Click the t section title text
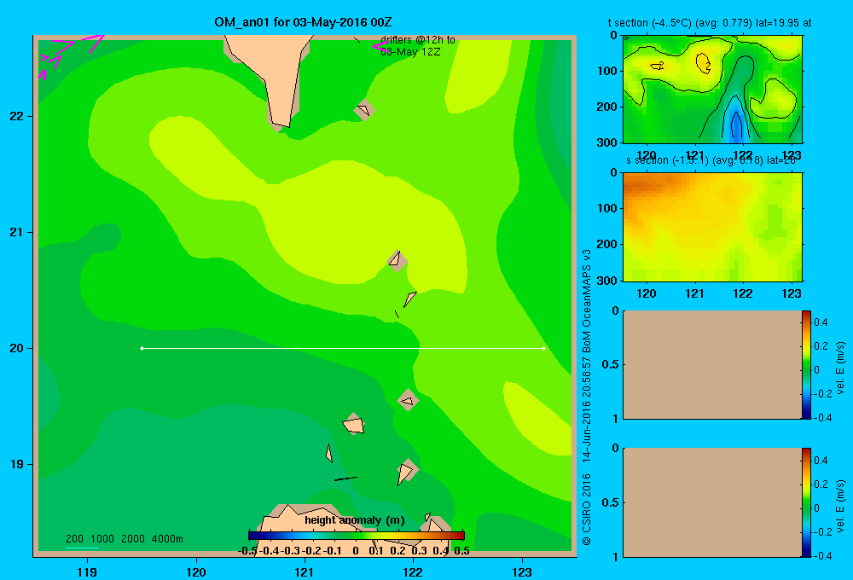 point(710,23)
